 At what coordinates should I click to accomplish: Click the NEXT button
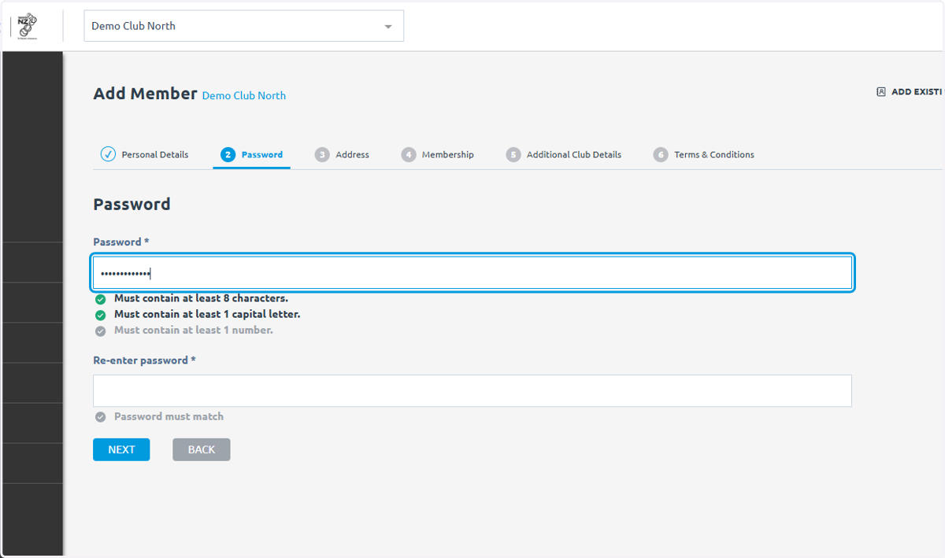(121, 449)
